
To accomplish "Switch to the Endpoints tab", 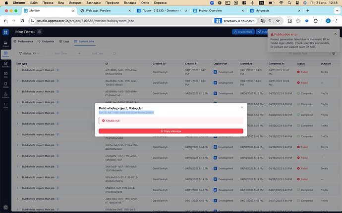I will pyautogui.click(x=46, y=42).
